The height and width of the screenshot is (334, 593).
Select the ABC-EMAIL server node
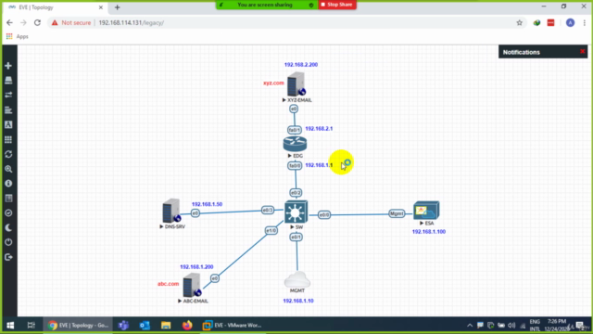pos(192,285)
